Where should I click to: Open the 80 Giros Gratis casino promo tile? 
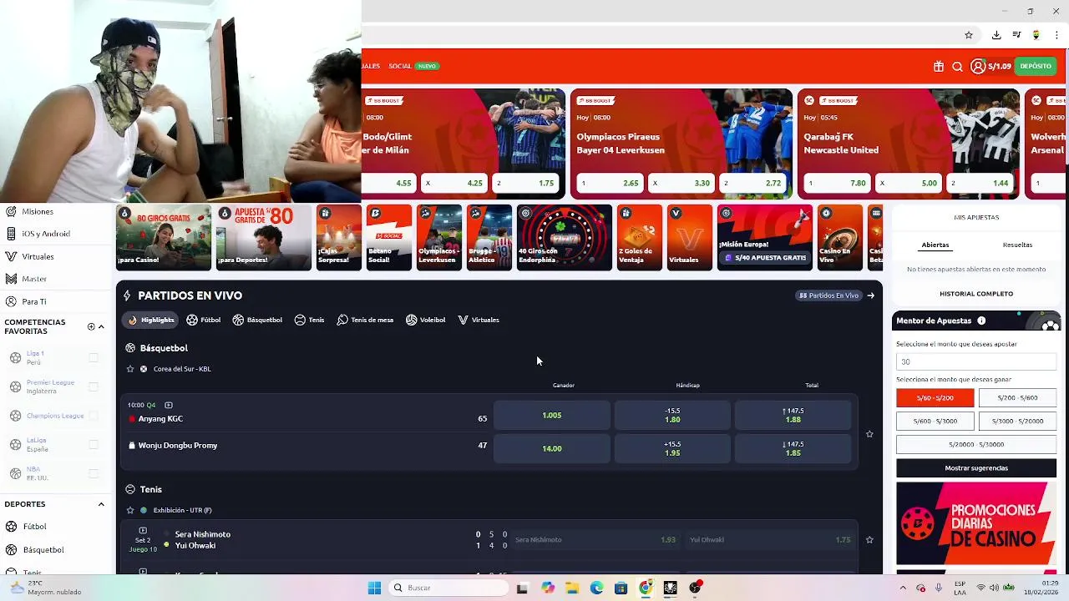coord(164,238)
